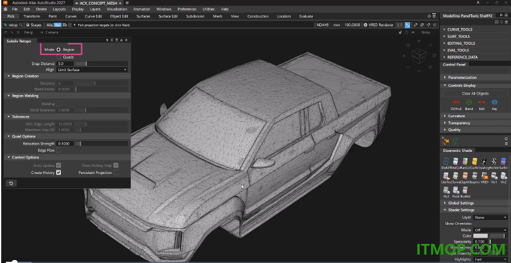Click the ViewCube in the viewport
Viewport: 511px width, 263px height.
pyautogui.click(x=418, y=56)
